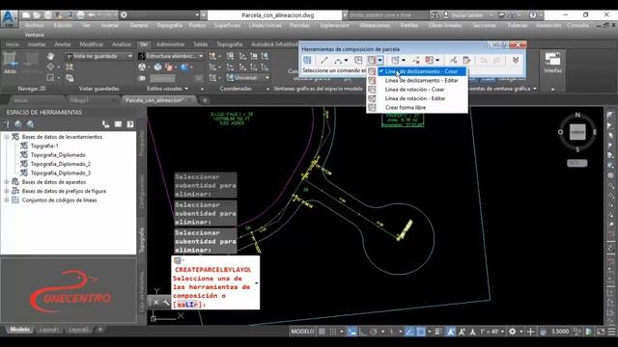Expand Conjuntos de códigos de líneas node

(7, 200)
